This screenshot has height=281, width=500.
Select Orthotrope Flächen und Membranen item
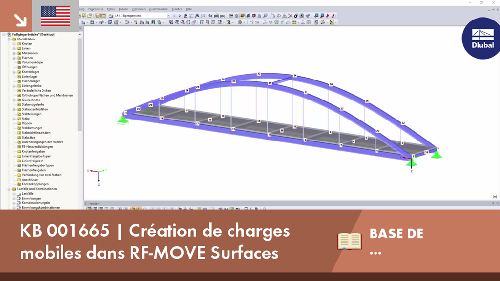tap(47, 95)
